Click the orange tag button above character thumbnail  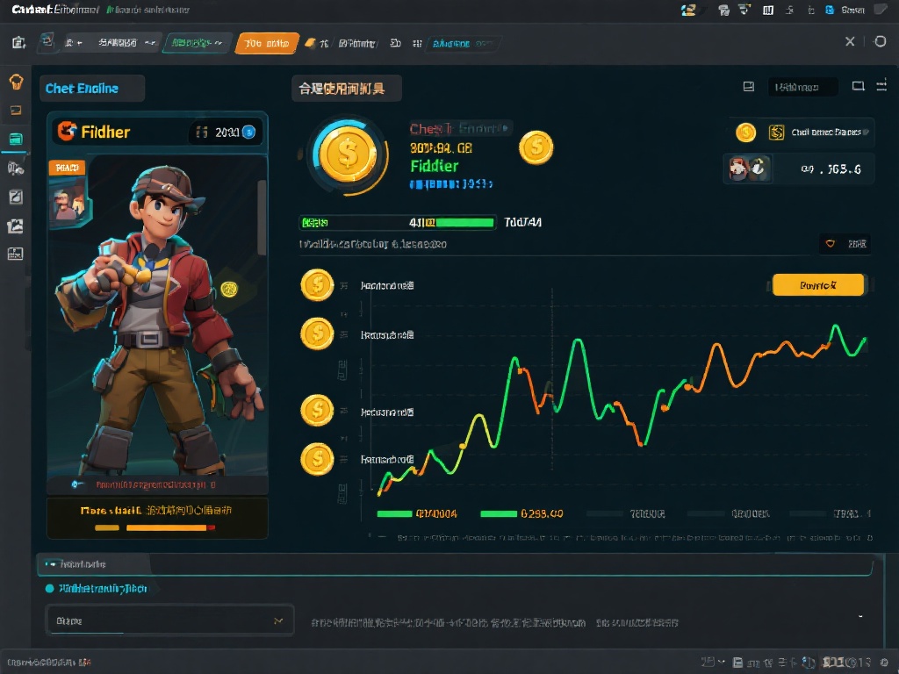click(66, 167)
